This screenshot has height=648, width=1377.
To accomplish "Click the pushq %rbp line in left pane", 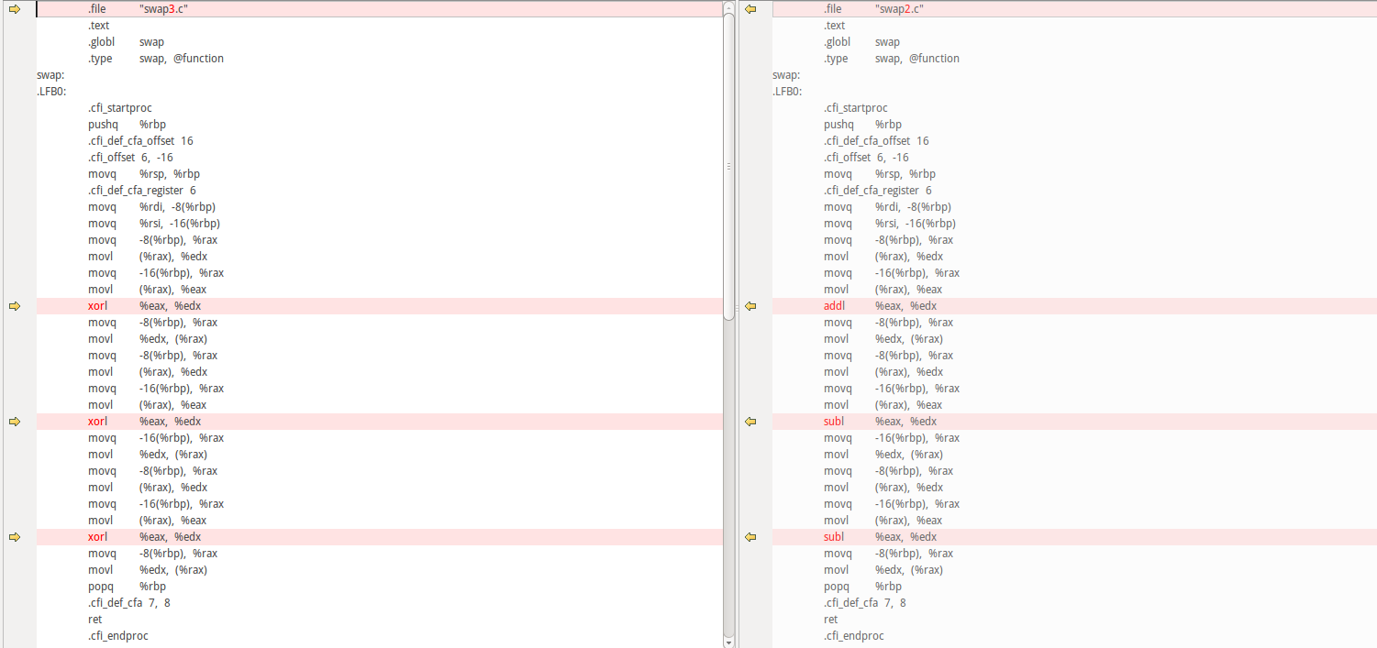I will point(127,125).
